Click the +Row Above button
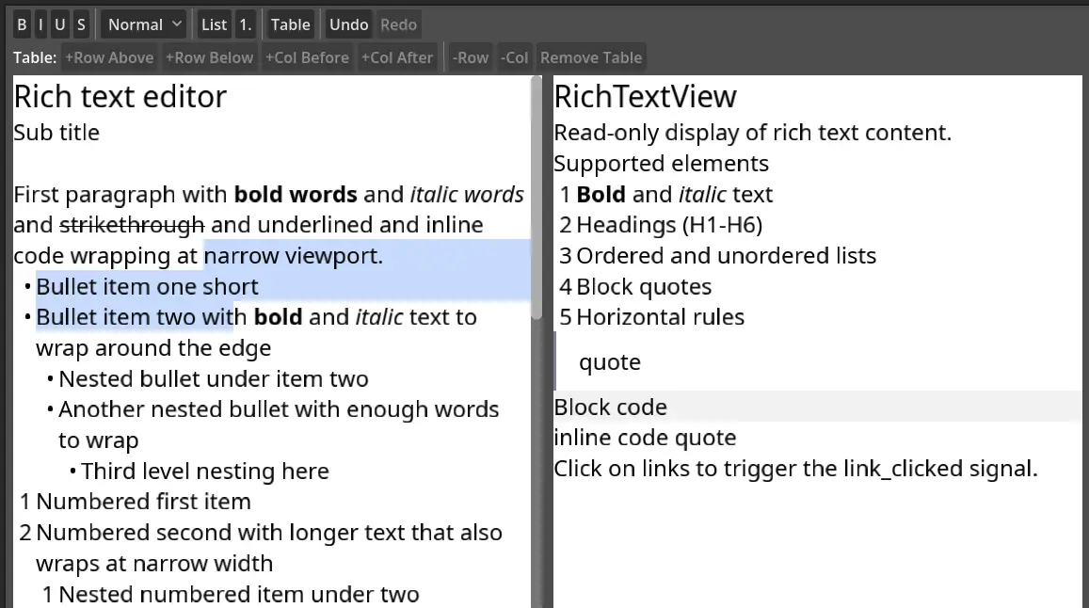 109,56
